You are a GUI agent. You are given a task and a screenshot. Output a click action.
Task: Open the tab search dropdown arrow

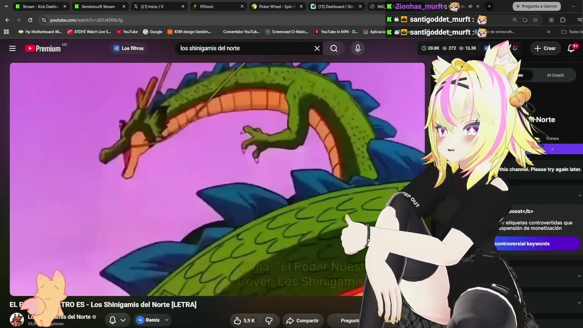click(6, 6)
